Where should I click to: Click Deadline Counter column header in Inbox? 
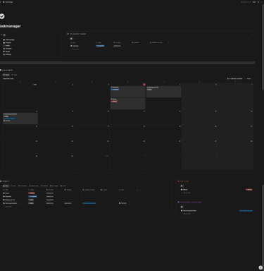tap(89, 190)
